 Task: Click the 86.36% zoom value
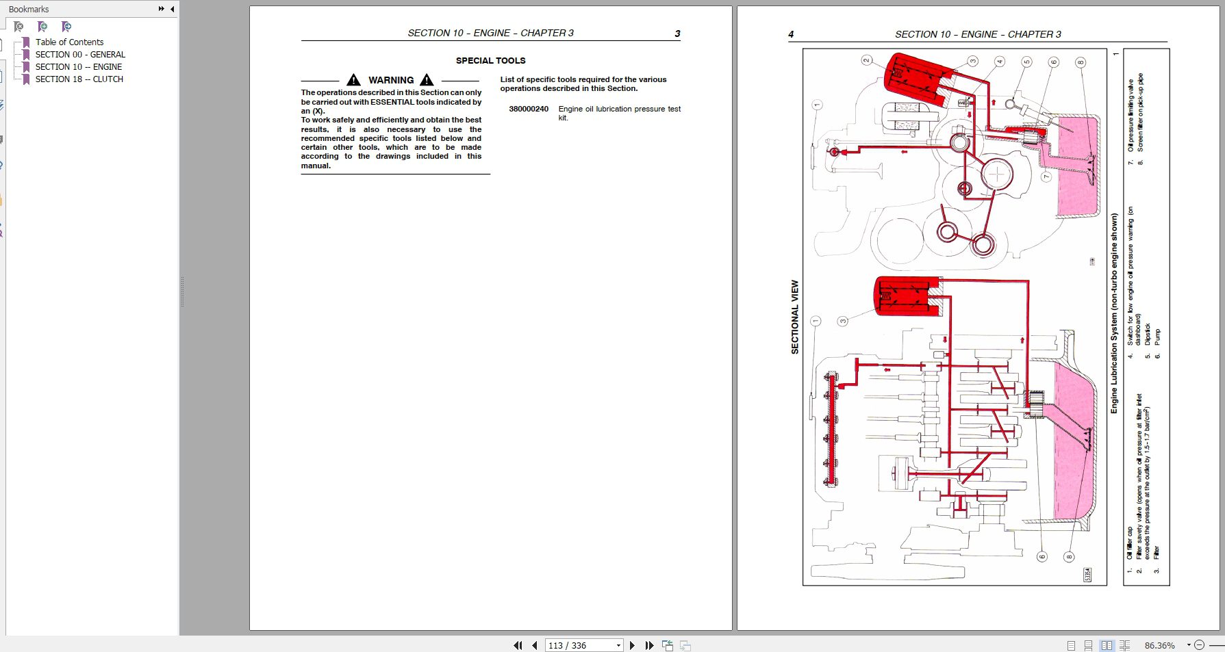click(1160, 645)
